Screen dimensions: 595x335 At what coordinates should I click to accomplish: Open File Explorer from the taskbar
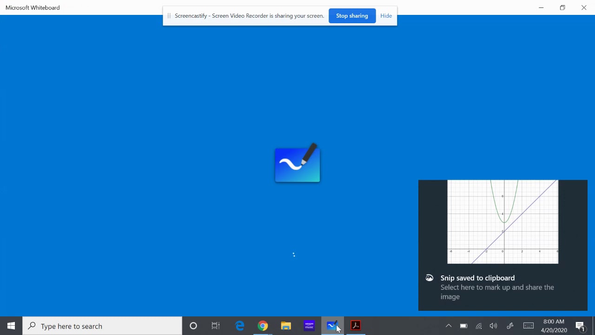tap(286, 326)
